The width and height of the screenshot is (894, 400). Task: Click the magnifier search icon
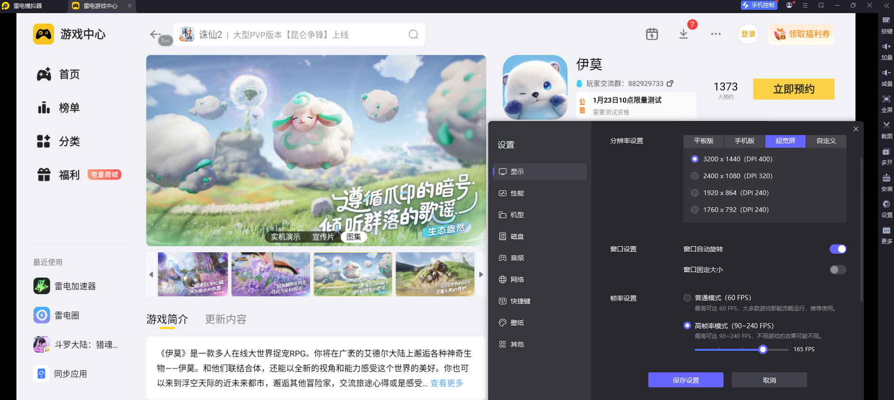coord(413,35)
